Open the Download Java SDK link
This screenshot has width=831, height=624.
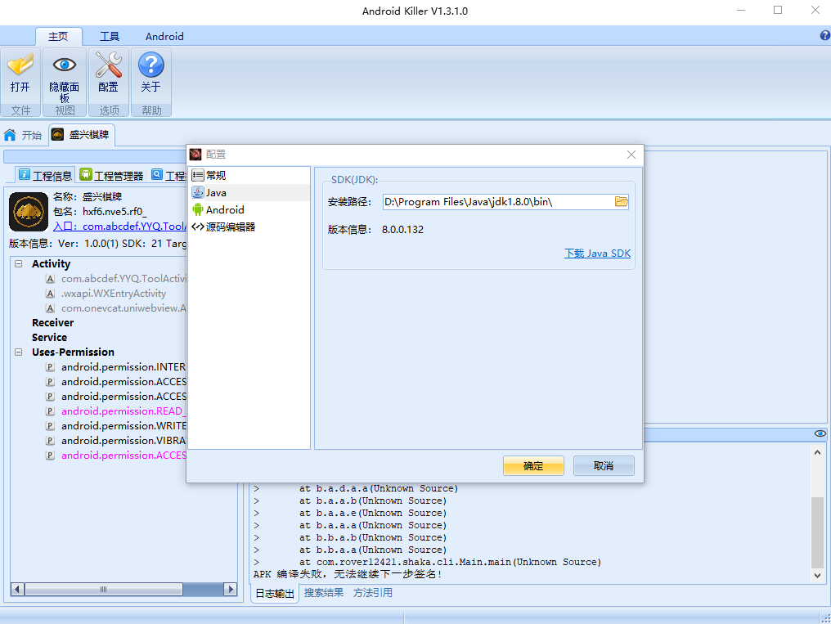coord(597,254)
